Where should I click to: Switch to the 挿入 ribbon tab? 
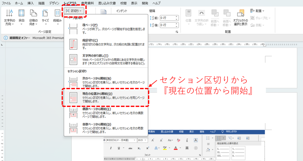30,3
